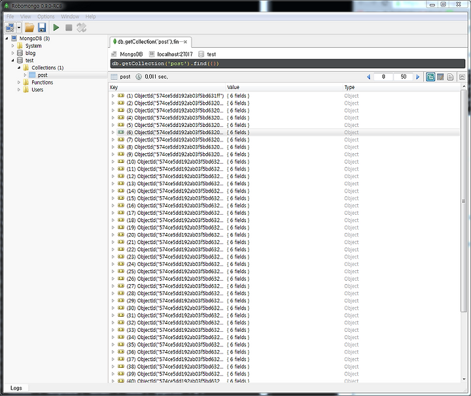Click the Type column header
This screenshot has width=471, height=396.
coord(401,87)
